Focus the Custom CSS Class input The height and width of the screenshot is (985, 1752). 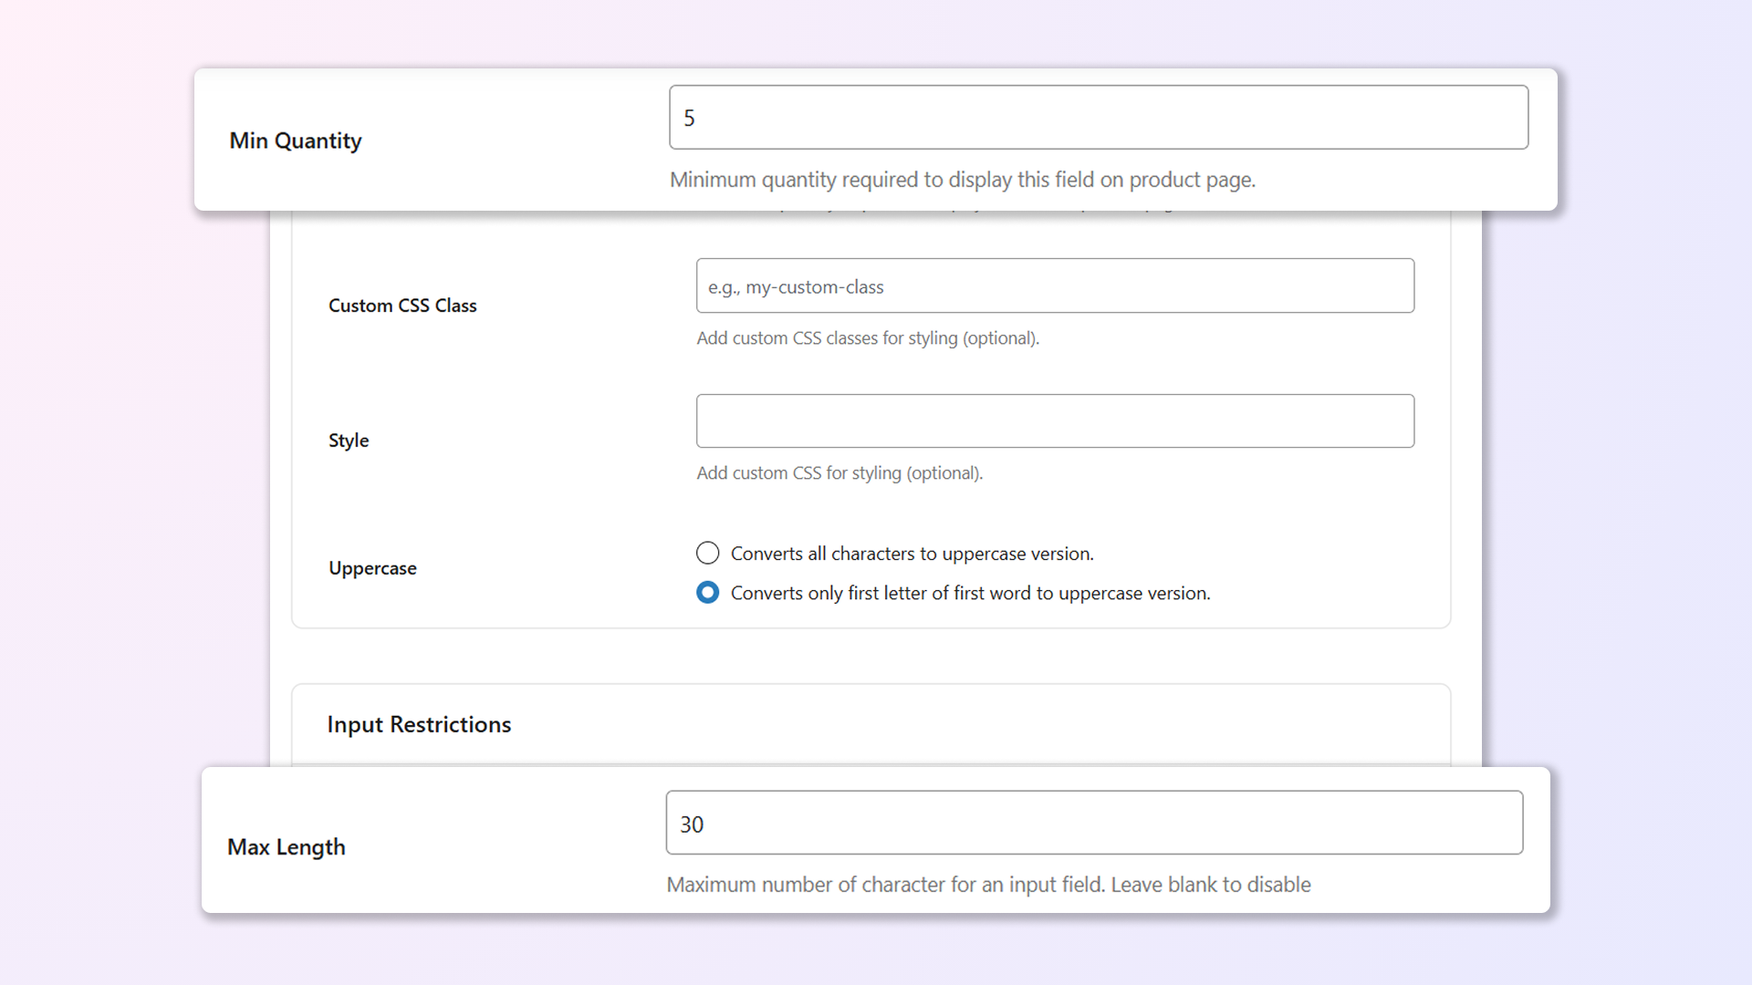coord(1055,286)
